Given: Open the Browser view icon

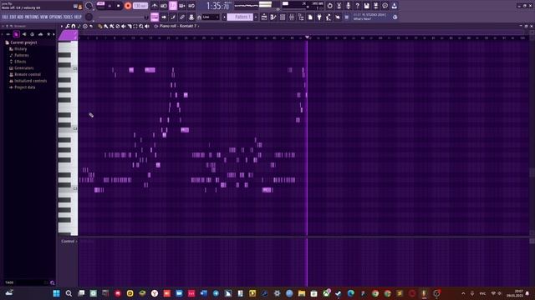Looking at the screenshot, I should 301,17.
